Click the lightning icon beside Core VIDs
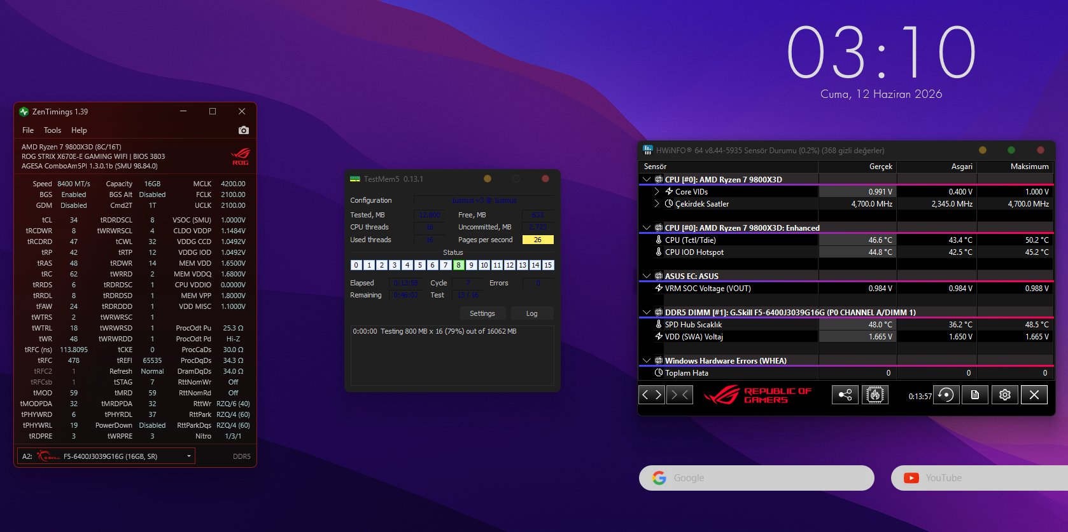This screenshot has width=1068, height=532. coord(669,191)
